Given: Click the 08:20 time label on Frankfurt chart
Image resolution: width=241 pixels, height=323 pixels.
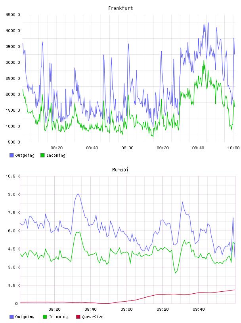Looking at the screenshot, I should [57, 148].
